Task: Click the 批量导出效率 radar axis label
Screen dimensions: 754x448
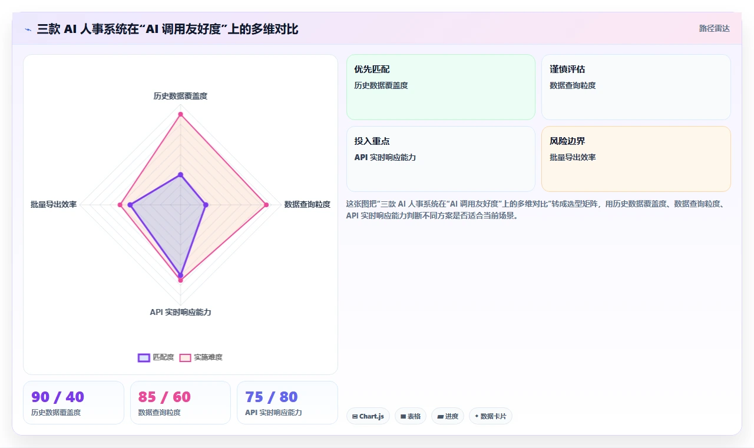Action: 54,204
